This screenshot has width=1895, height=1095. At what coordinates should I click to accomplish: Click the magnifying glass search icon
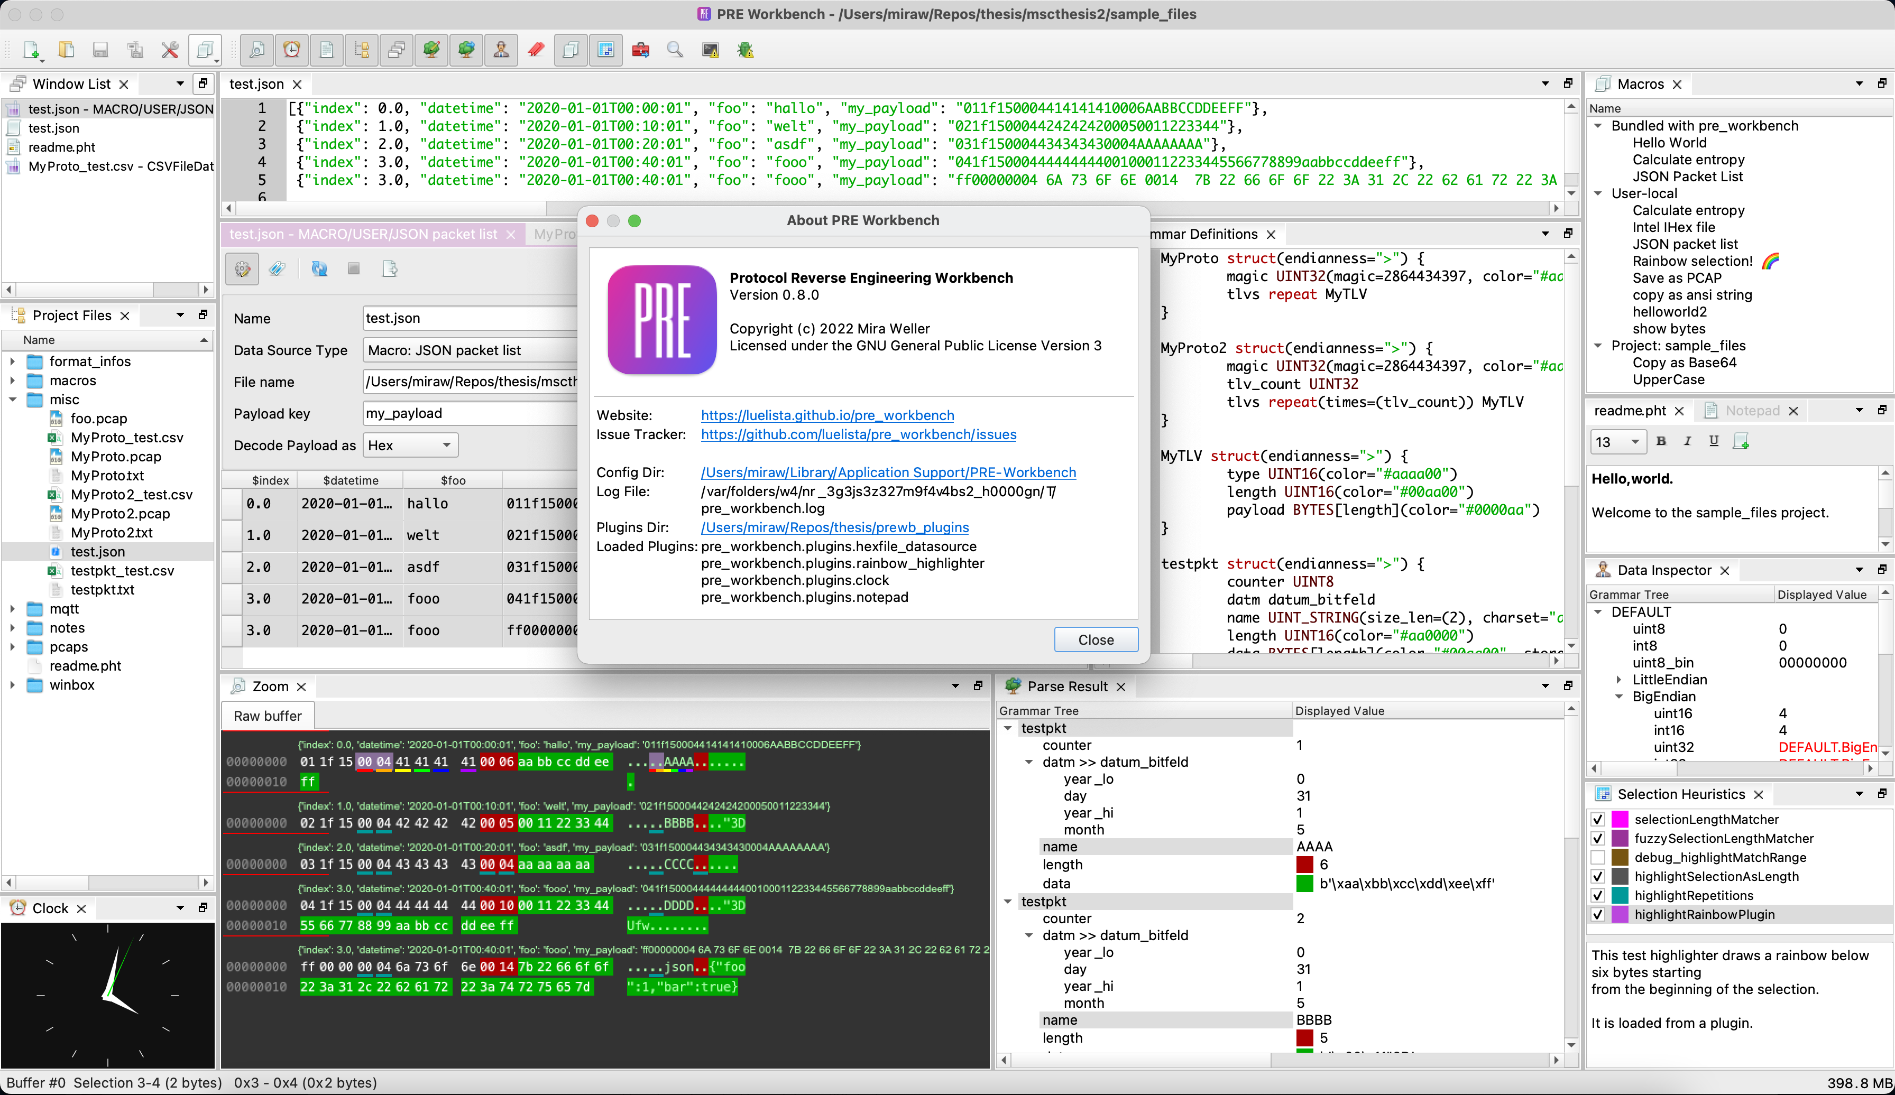[675, 50]
